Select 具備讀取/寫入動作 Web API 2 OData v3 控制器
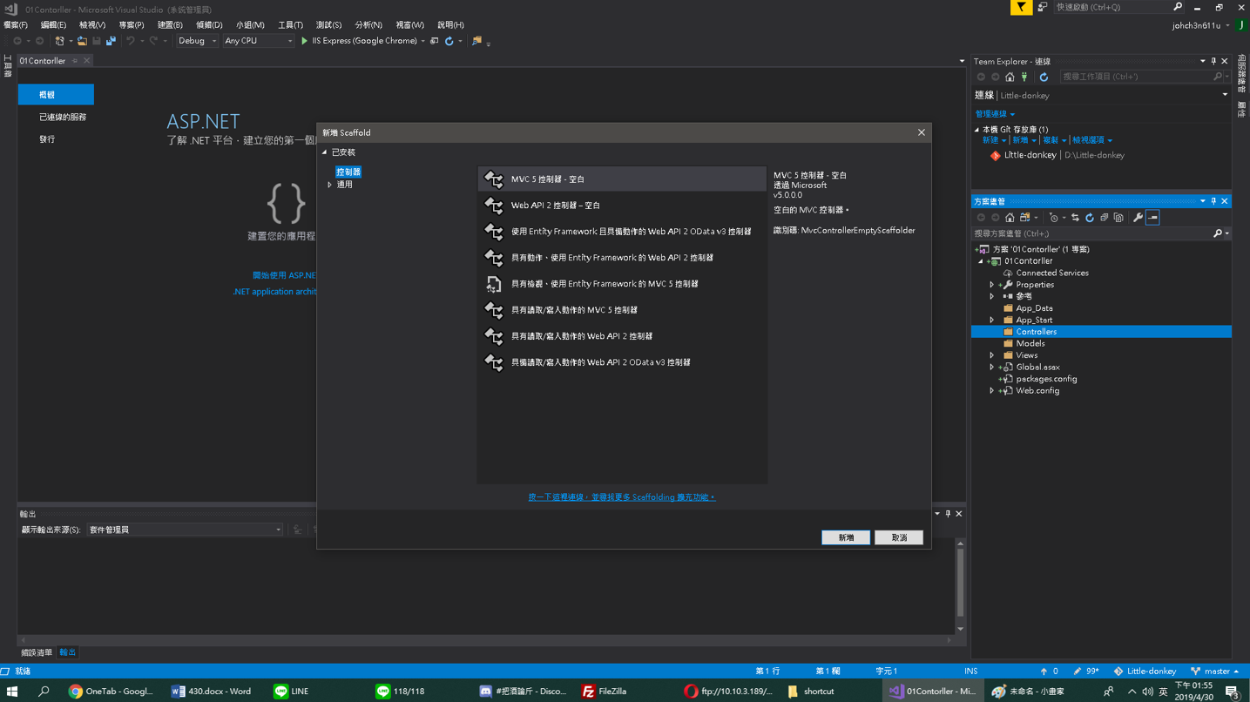1250x702 pixels. pyautogui.click(x=622, y=362)
